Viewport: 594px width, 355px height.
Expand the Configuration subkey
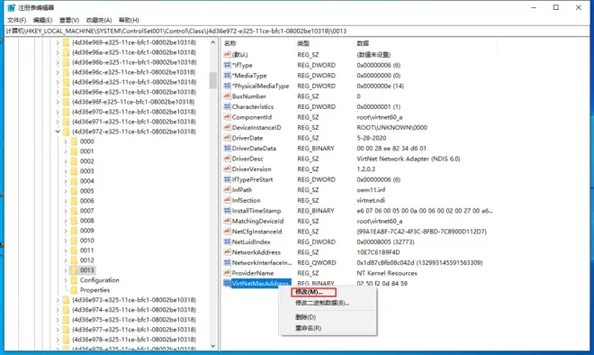[66, 280]
